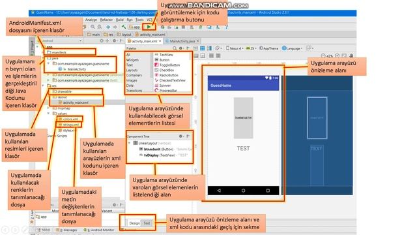Click the activity_main.xml breadcrumb
The image size is (417, 235).
click(151, 35)
